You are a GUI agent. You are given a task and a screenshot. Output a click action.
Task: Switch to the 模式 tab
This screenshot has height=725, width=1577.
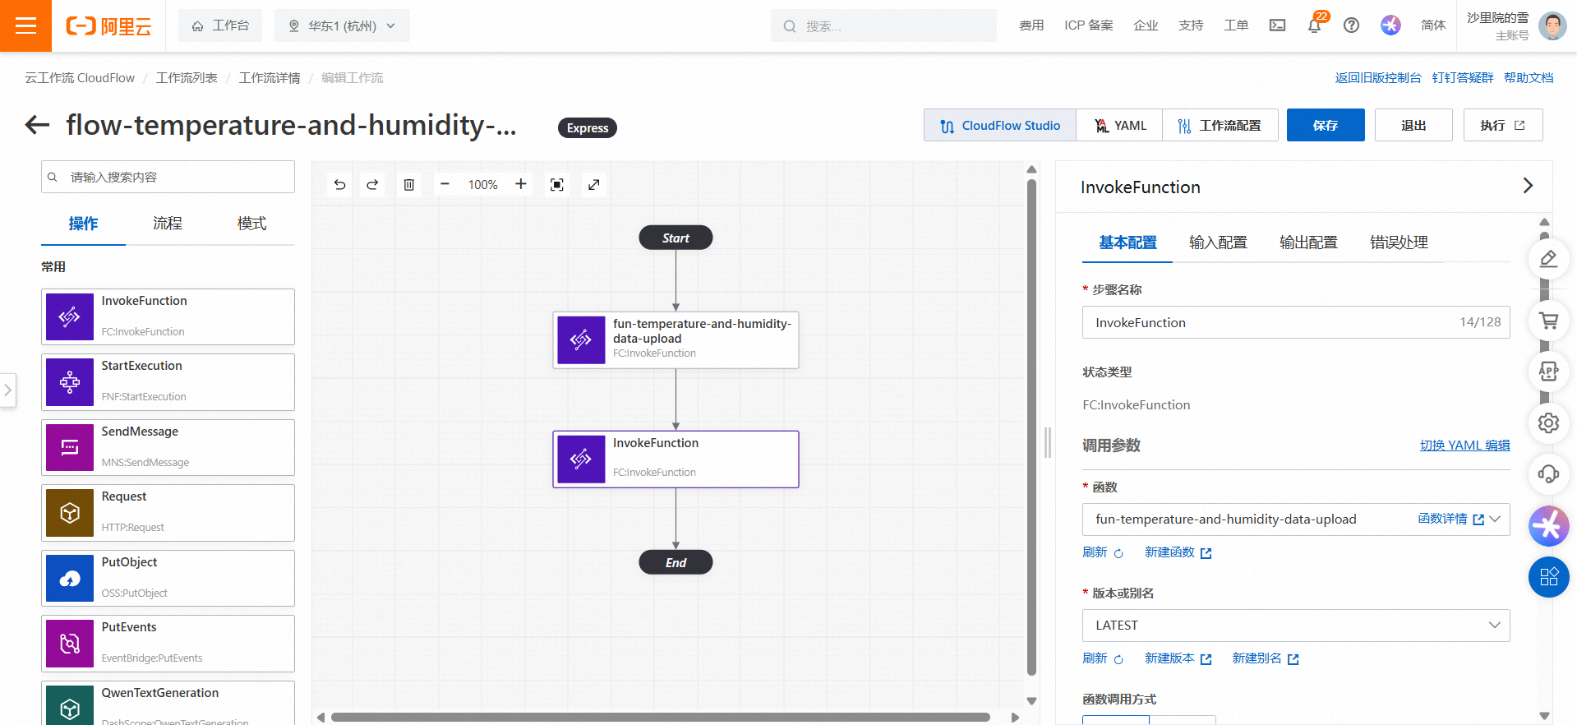point(251,224)
